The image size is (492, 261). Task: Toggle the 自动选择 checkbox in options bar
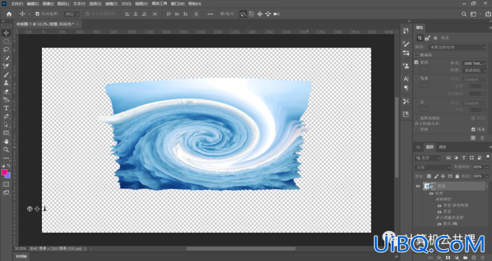pyautogui.click(x=38, y=14)
